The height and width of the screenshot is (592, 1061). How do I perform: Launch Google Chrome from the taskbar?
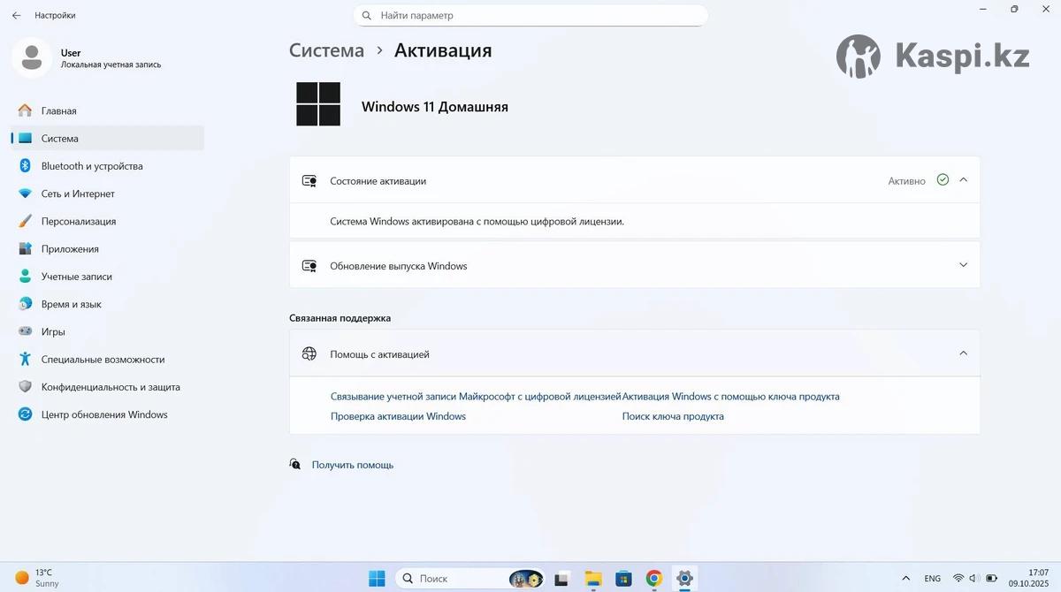[x=653, y=579]
